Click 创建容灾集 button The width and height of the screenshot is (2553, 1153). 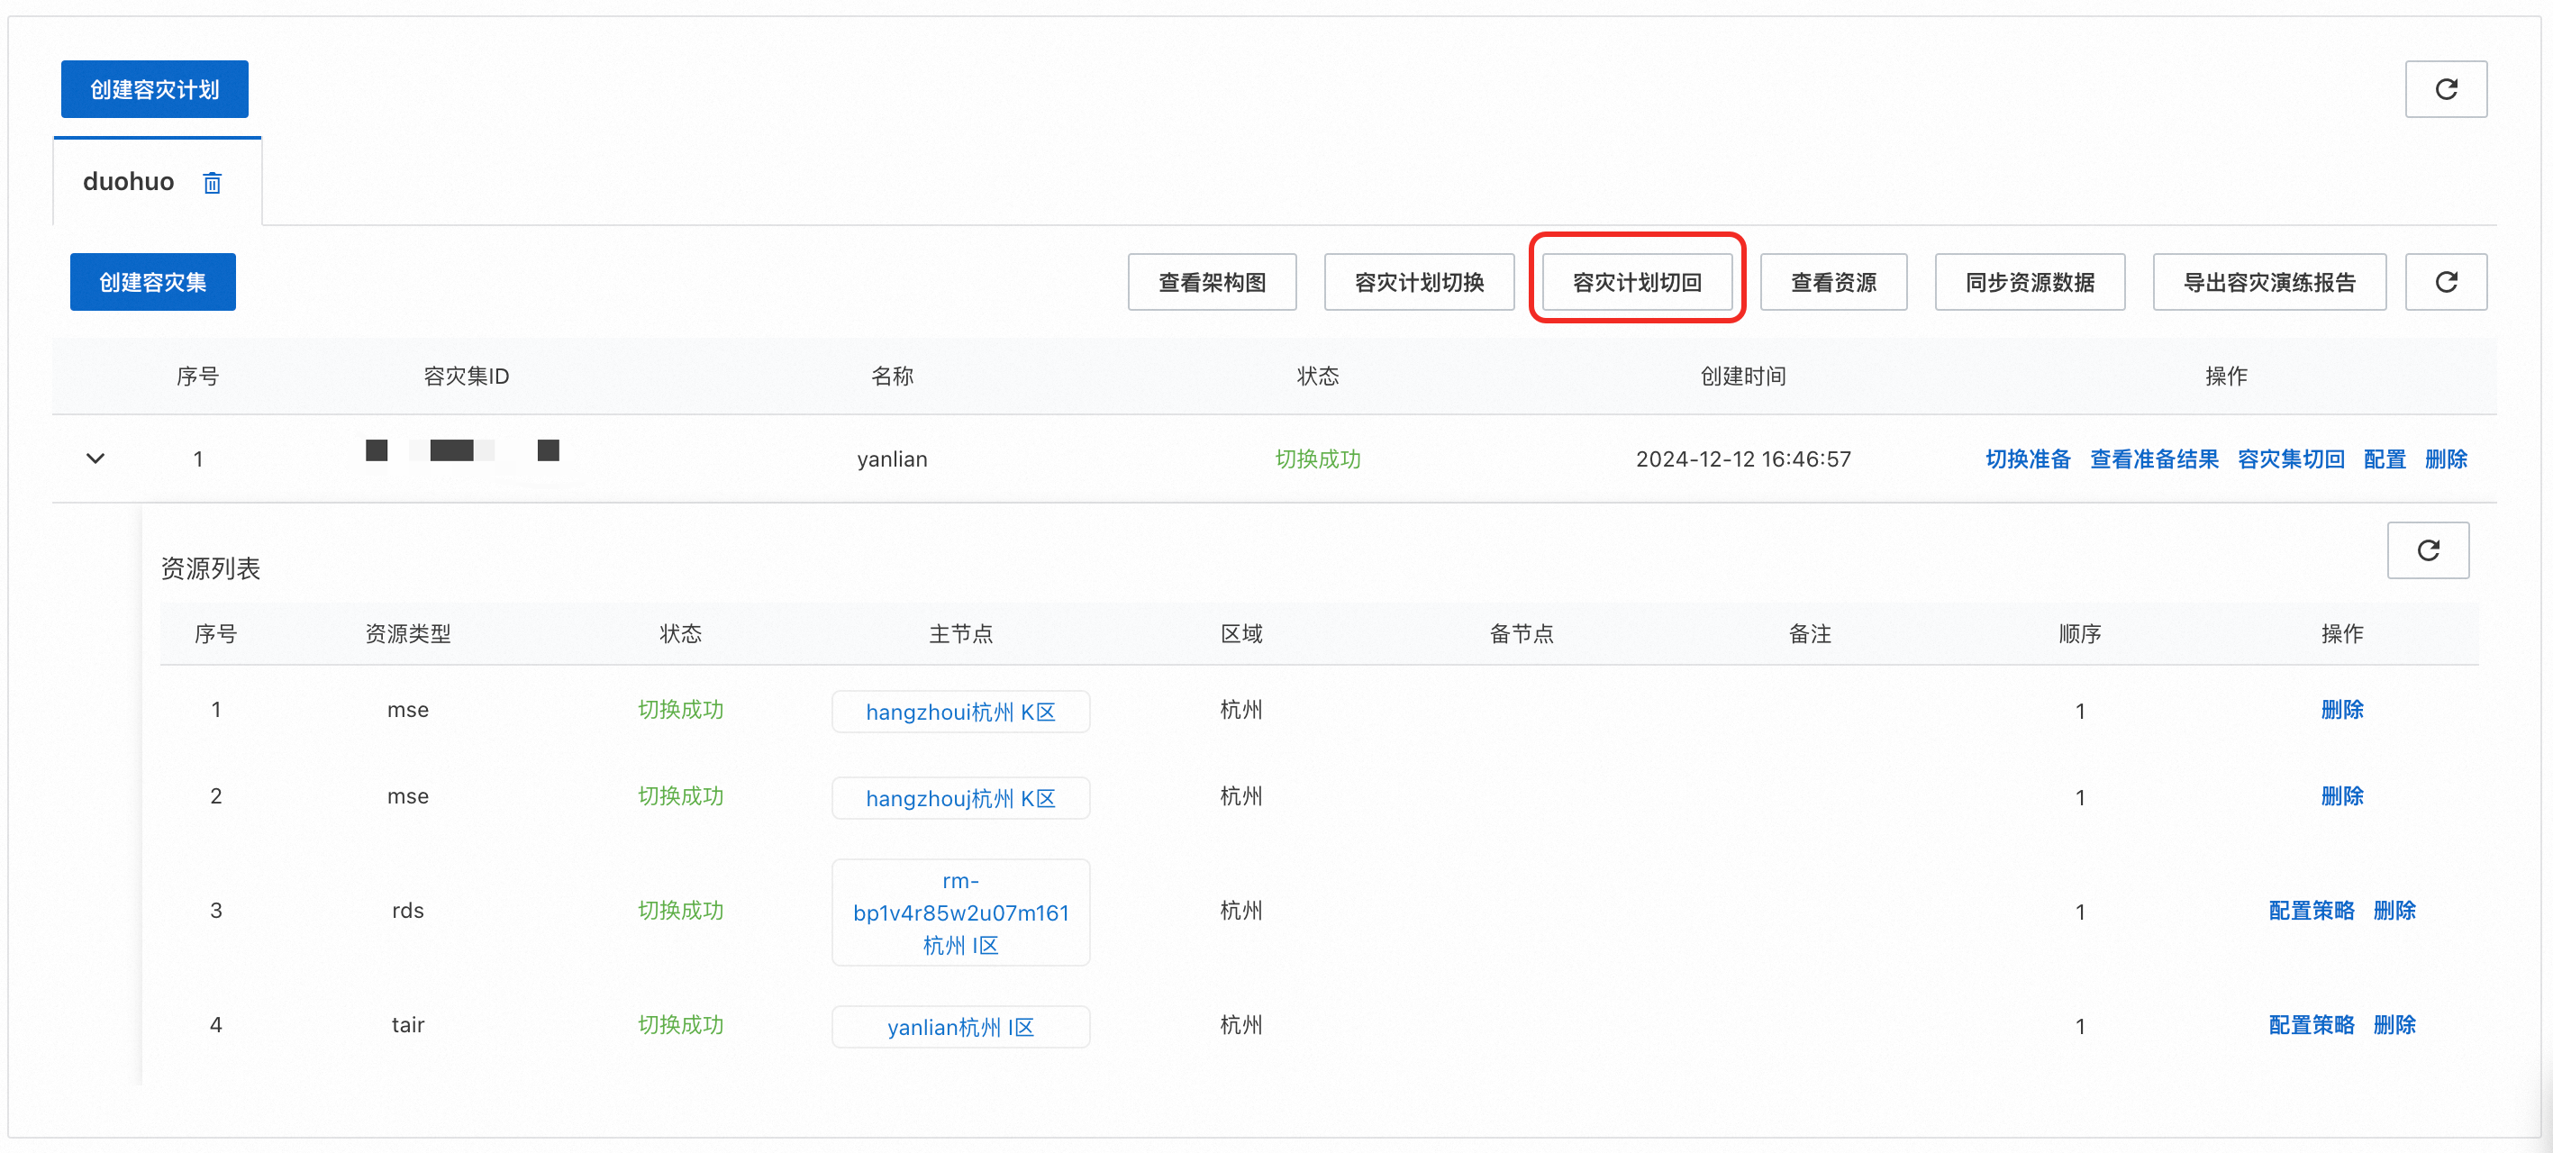click(x=152, y=283)
